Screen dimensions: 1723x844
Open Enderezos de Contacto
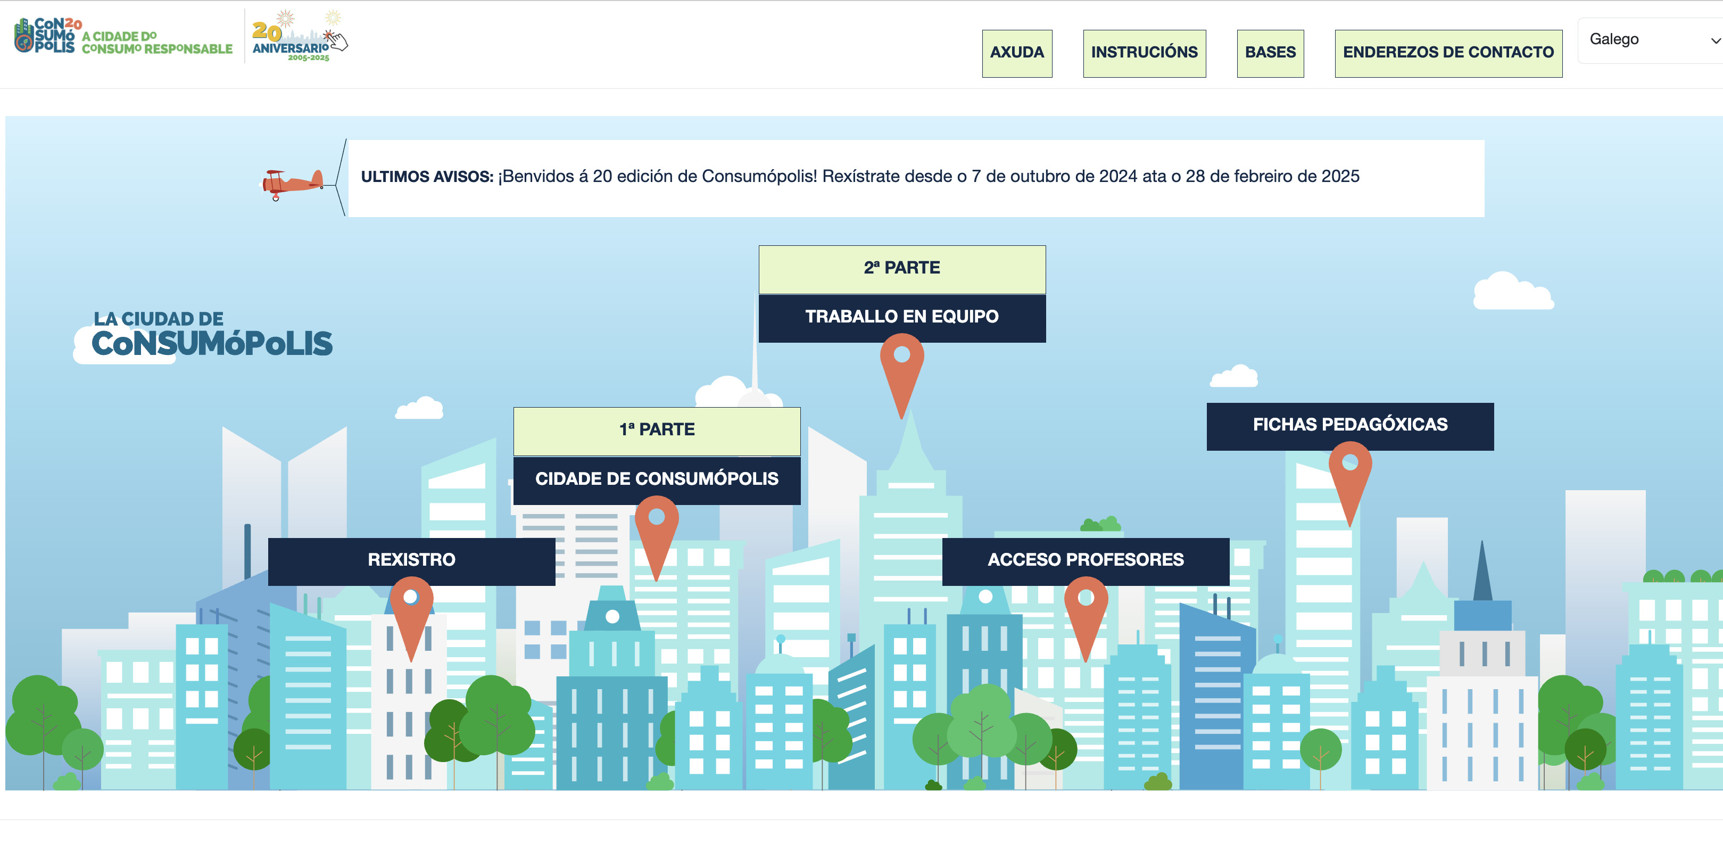coord(1448,53)
